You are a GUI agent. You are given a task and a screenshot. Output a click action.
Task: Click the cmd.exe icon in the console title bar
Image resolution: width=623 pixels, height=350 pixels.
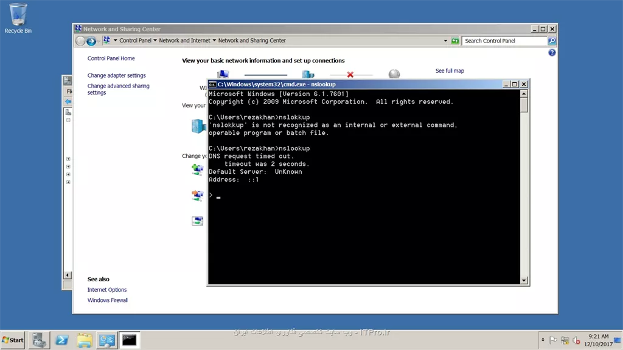(212, 84)
